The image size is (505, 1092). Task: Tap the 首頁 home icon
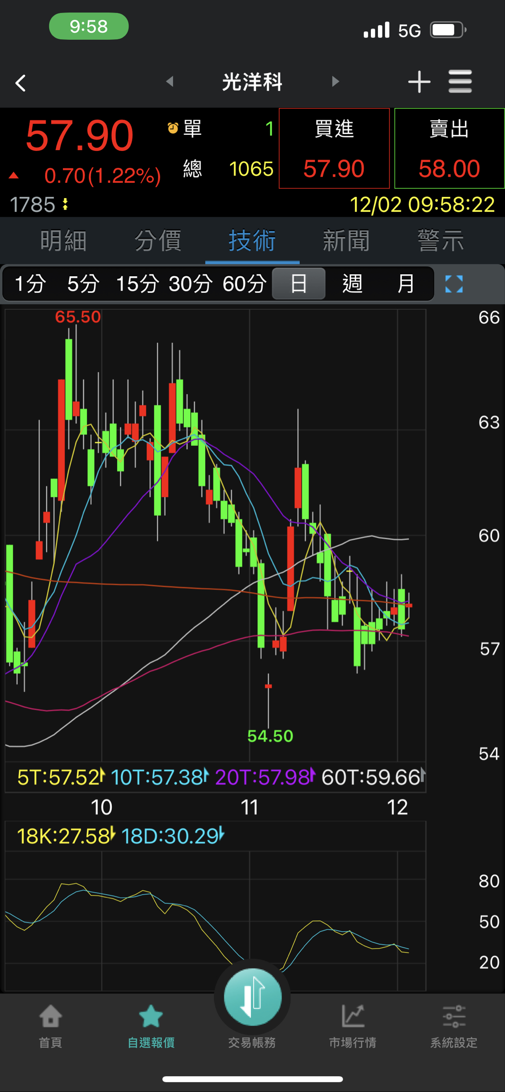click(x=50, y=1025)
